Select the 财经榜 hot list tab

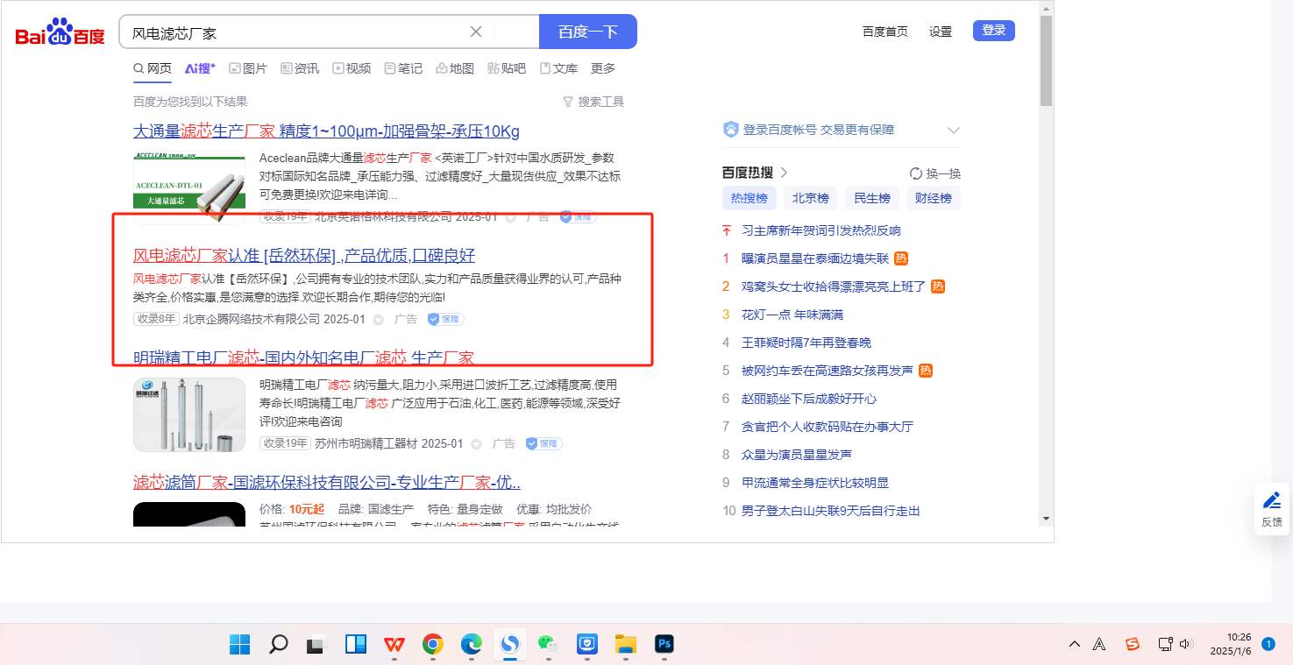pyautogui.click(x=933, y=198)
